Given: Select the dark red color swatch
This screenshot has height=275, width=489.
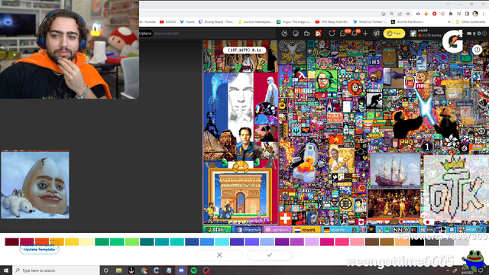Looking at the screenshot, I should (x=12, y=242).
